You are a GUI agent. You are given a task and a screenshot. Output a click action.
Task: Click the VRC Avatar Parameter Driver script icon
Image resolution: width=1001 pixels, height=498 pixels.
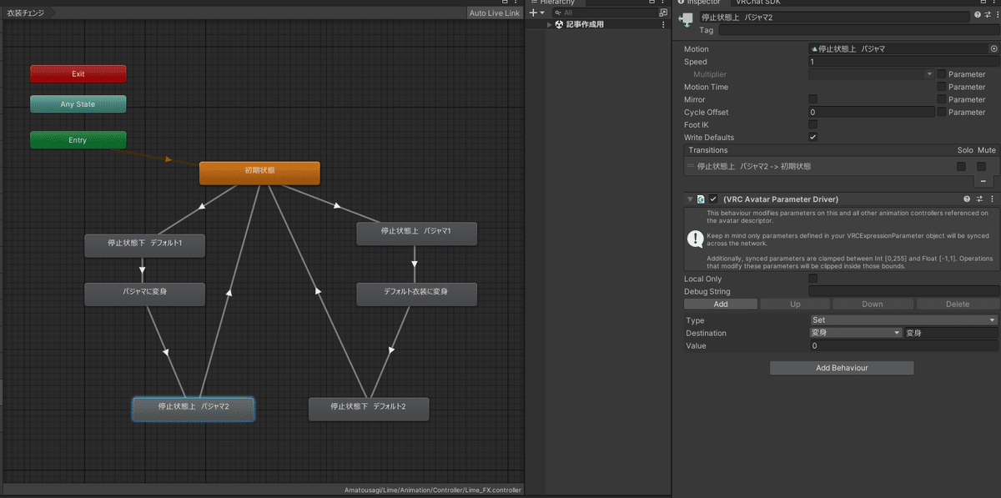701,199
